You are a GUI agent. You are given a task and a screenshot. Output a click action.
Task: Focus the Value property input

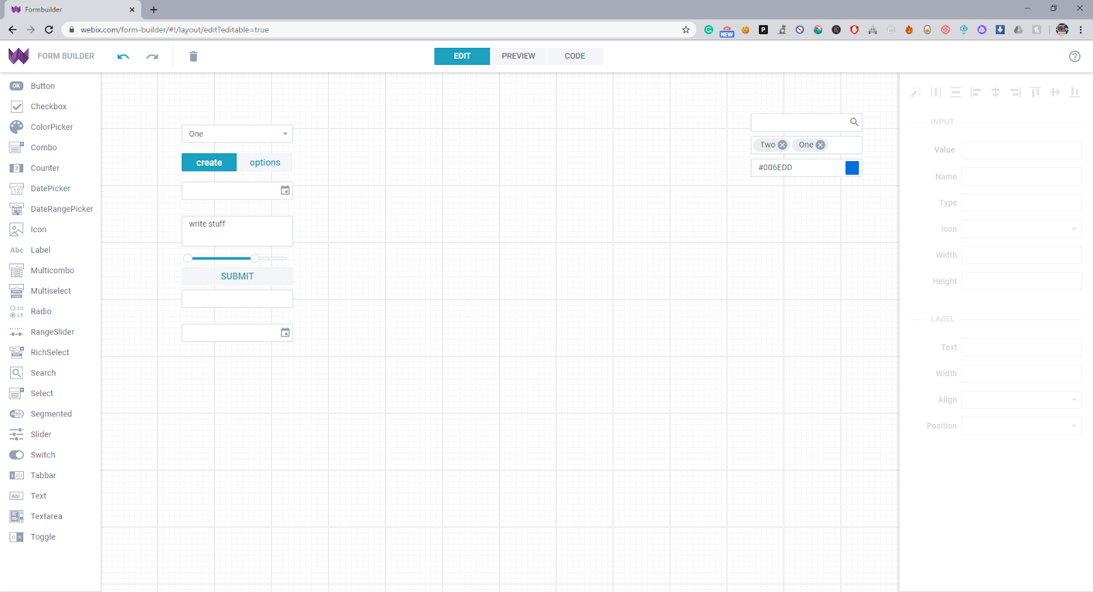pyautogui.click(x=1021, y=150)
